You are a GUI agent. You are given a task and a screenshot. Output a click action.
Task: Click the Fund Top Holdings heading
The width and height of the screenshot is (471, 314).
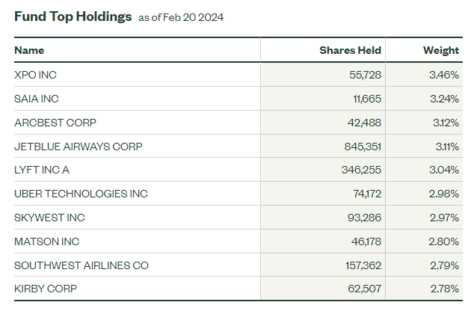coord(73,16)
